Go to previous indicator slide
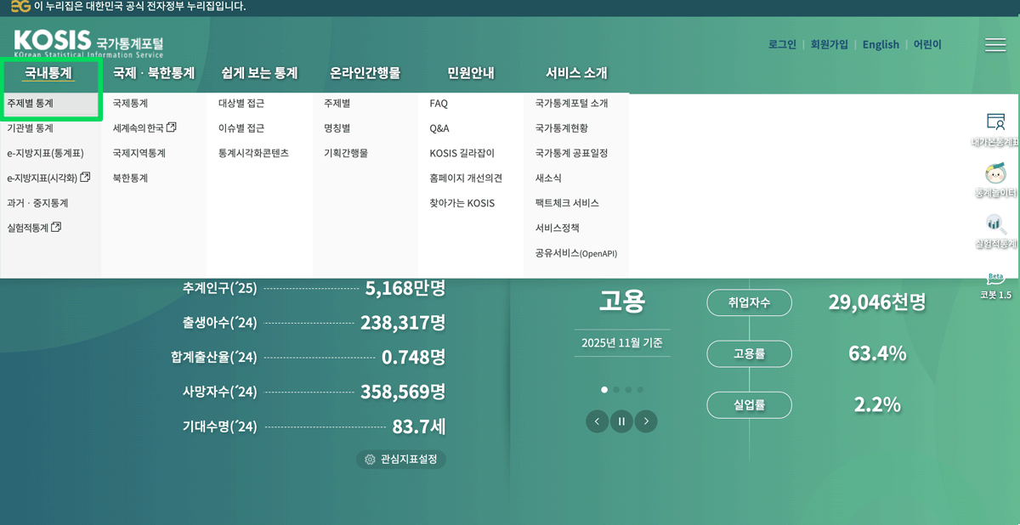 click(x=597, y=421)
